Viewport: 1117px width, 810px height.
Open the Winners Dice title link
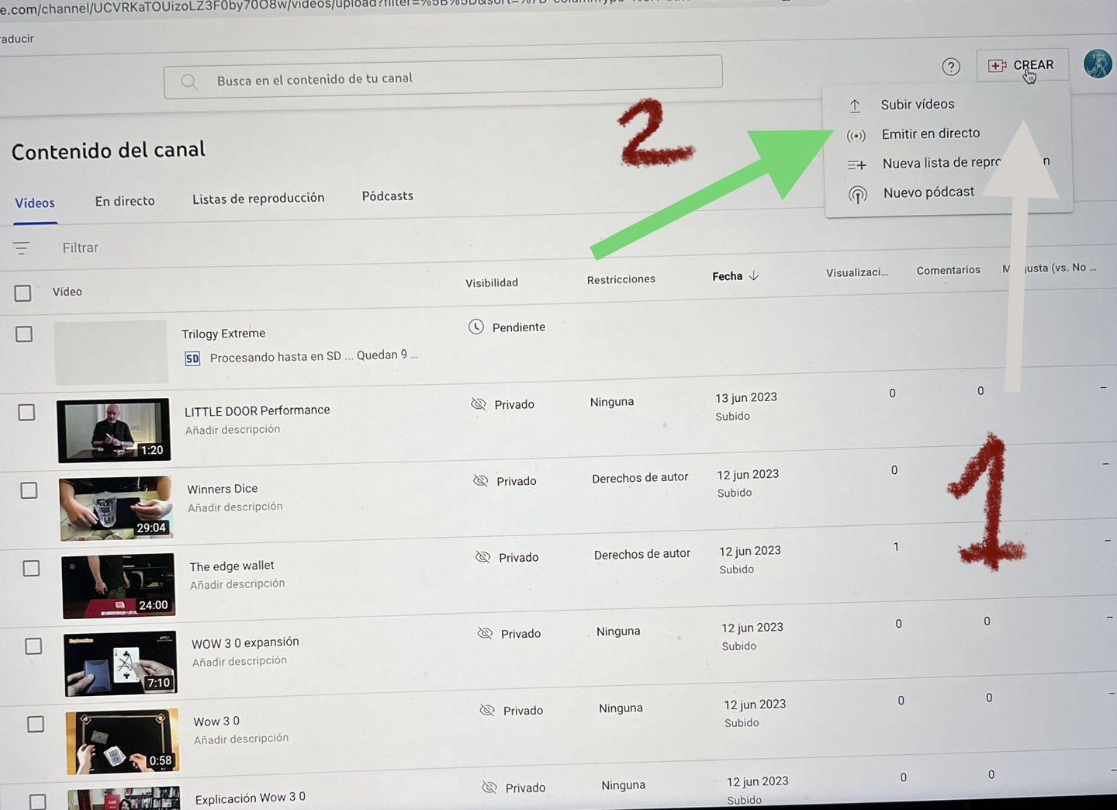(x=222, y=489)
